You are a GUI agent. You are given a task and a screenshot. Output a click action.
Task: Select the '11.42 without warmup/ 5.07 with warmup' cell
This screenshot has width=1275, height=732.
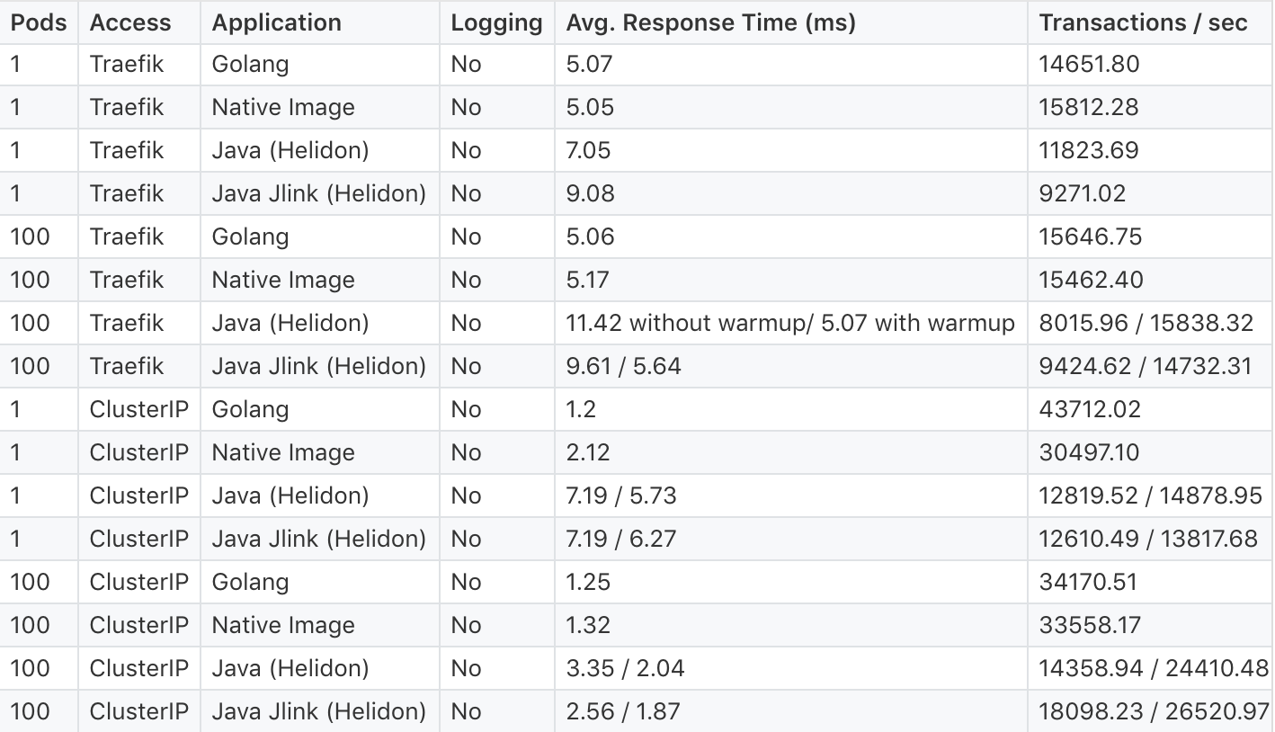pyautogui.click(x=791, y=323)
